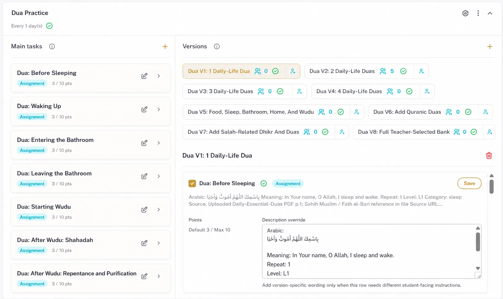
Task: Assign students to Dua V2
Action: (x=421, y=71)
